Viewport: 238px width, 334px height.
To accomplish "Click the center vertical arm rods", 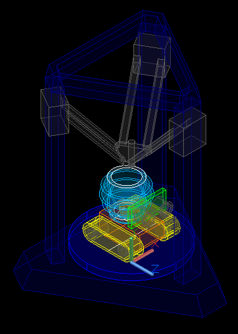I will click(141, 102).
